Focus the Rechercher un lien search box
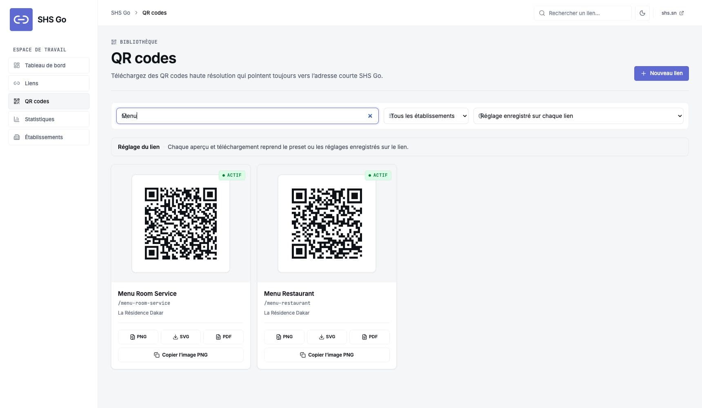 point(582,13)
